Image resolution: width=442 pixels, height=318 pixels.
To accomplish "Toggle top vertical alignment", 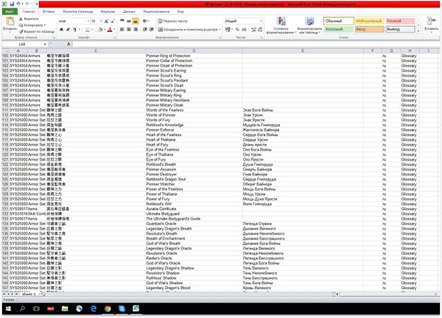I will coord(122,21).
